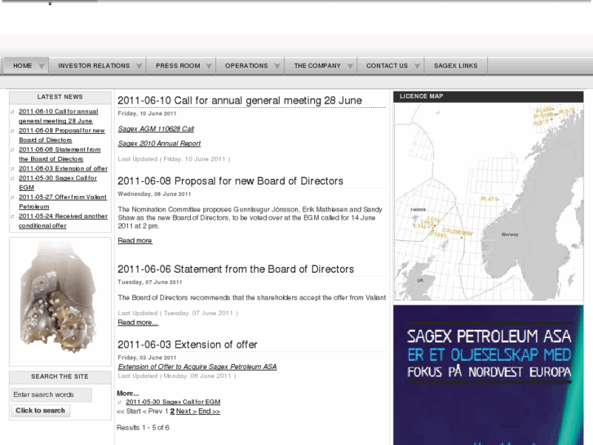Go to page 2 of results
The image size is (593, 445).
172,412
